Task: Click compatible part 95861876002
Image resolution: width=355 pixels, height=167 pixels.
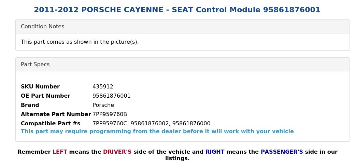Action: 150,124
